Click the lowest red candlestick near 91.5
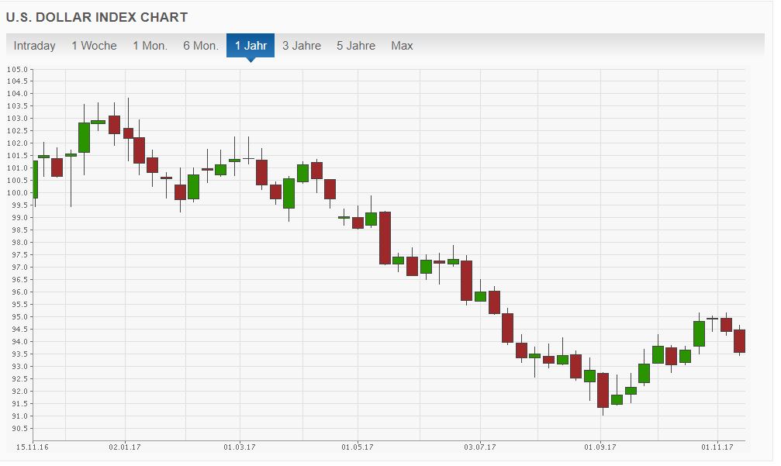The image size is (781, 466). (603, 390)
